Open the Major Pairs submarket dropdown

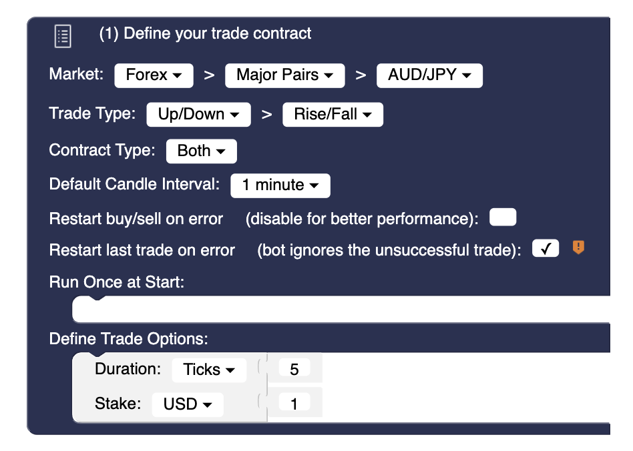pos(284,75)
